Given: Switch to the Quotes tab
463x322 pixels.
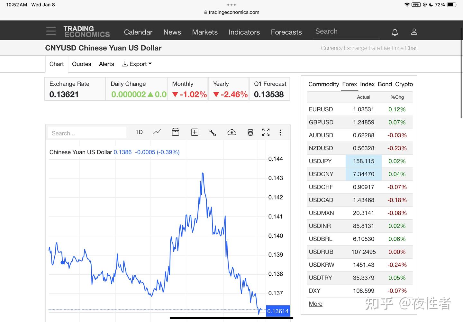Looking at the screenshot, I should point(82,64).
